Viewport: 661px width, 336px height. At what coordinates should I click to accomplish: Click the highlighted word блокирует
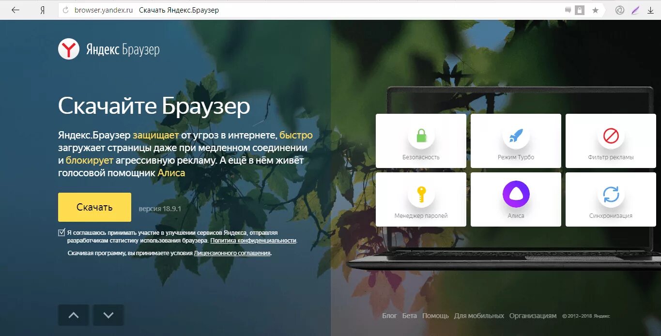90,160
